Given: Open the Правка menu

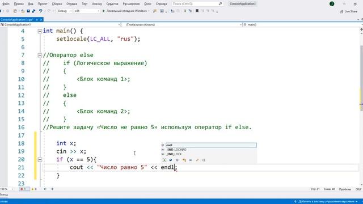Looking at the screenshot, I should (19, 4).
